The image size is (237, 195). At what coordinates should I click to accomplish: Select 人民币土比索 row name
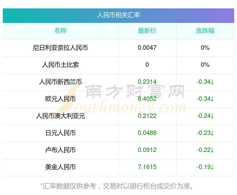pos(61,65)
